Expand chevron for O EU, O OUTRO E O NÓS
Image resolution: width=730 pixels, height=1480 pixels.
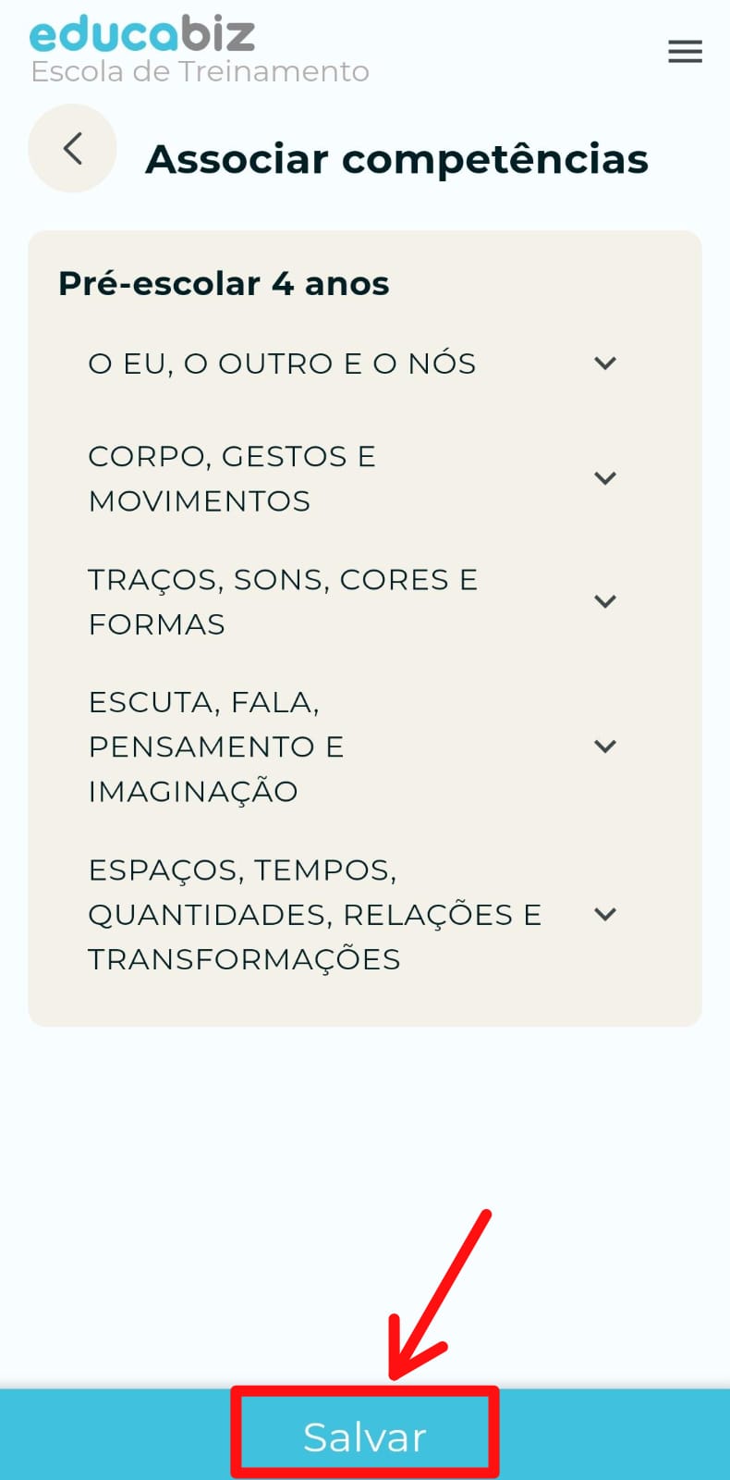coord(605,364)
